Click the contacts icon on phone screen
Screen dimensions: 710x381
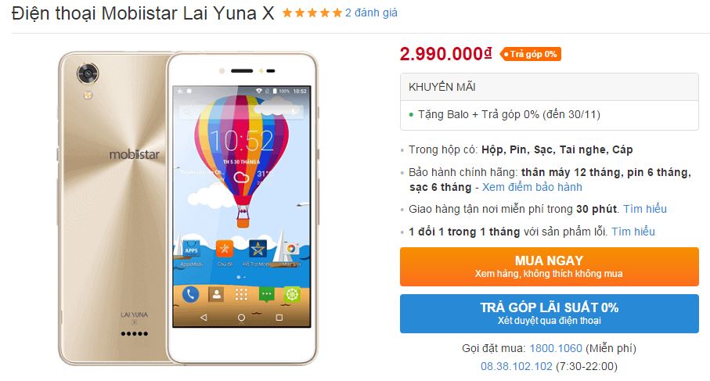(x=216, y=295)
